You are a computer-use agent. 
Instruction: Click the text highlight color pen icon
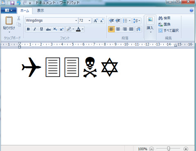(x=69, y=29)
